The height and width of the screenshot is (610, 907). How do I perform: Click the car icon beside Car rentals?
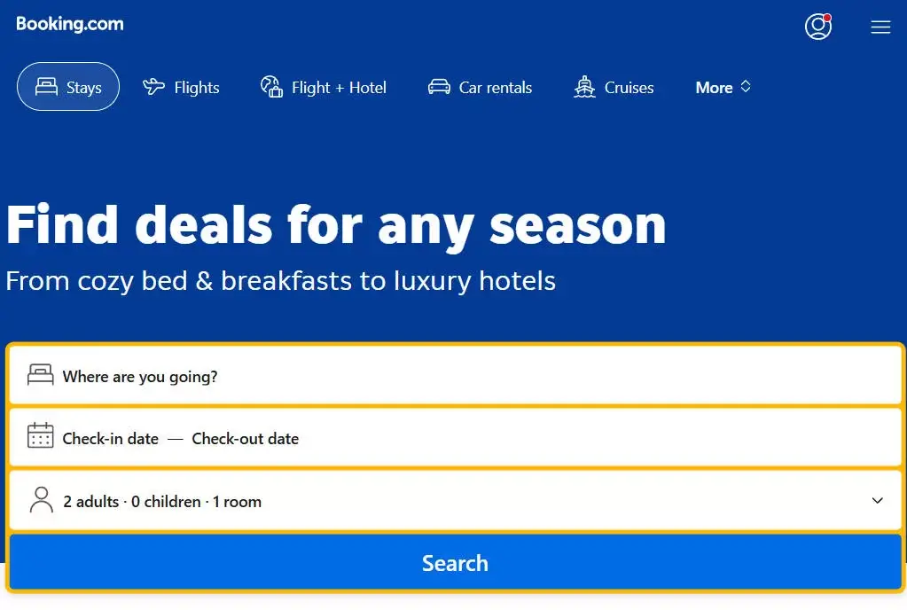(x=439, y=87)
